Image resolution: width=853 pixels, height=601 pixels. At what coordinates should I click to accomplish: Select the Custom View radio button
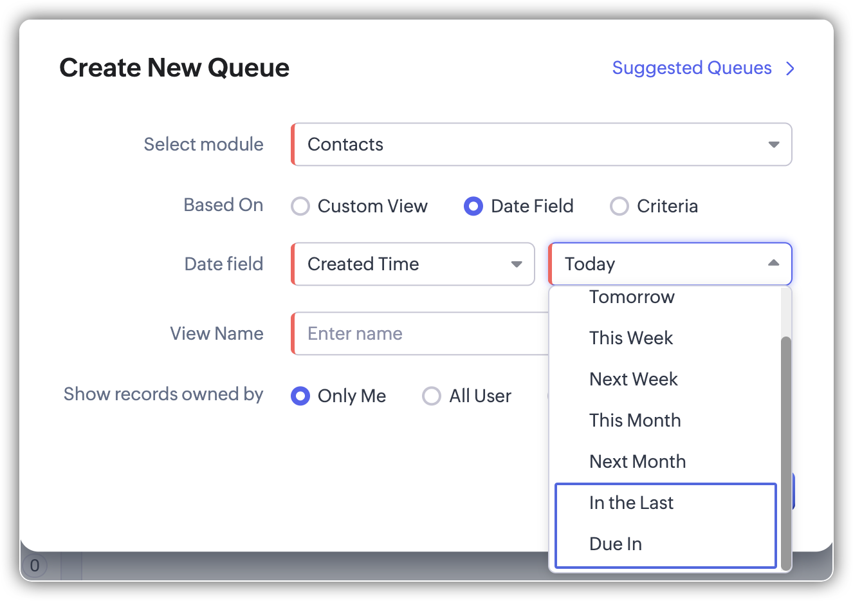(x=300, y=207)
